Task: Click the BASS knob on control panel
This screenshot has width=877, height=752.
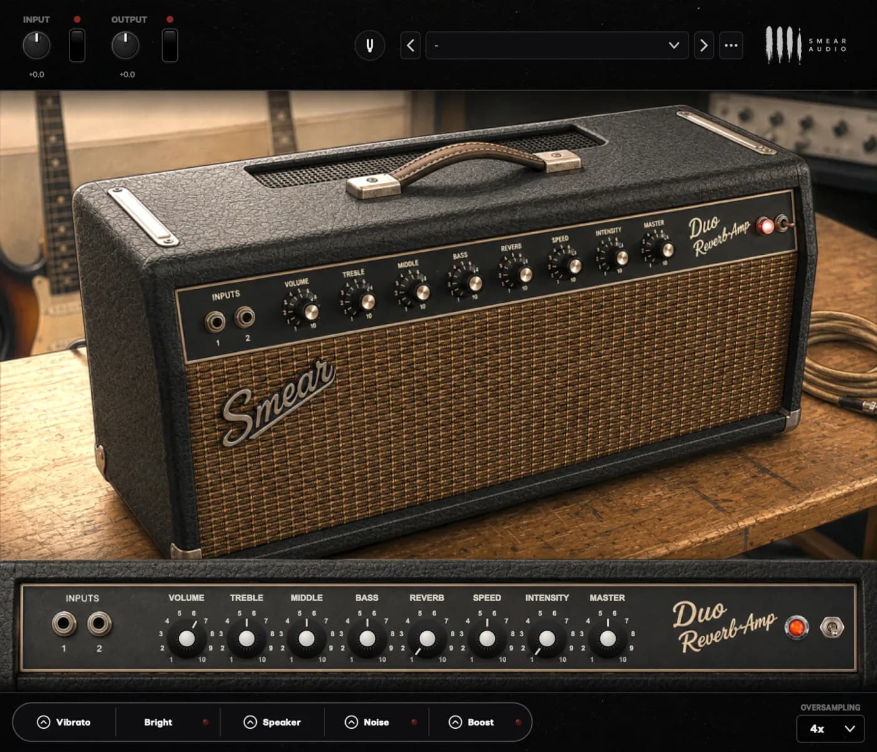Action: pos(366,639)
